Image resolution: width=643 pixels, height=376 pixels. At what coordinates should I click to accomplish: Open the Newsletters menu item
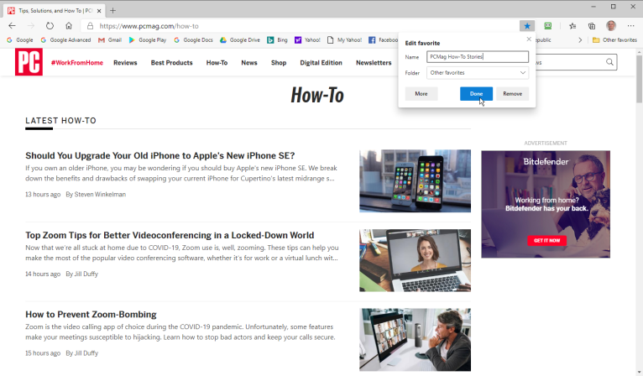coord(374,63)
